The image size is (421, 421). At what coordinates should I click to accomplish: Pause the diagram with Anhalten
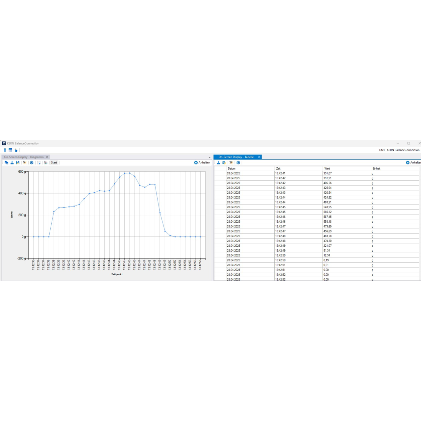(x=202, y=162)
